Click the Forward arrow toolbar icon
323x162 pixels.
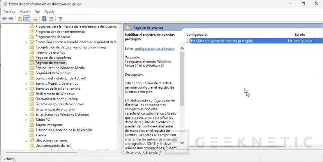coord(11,19)
